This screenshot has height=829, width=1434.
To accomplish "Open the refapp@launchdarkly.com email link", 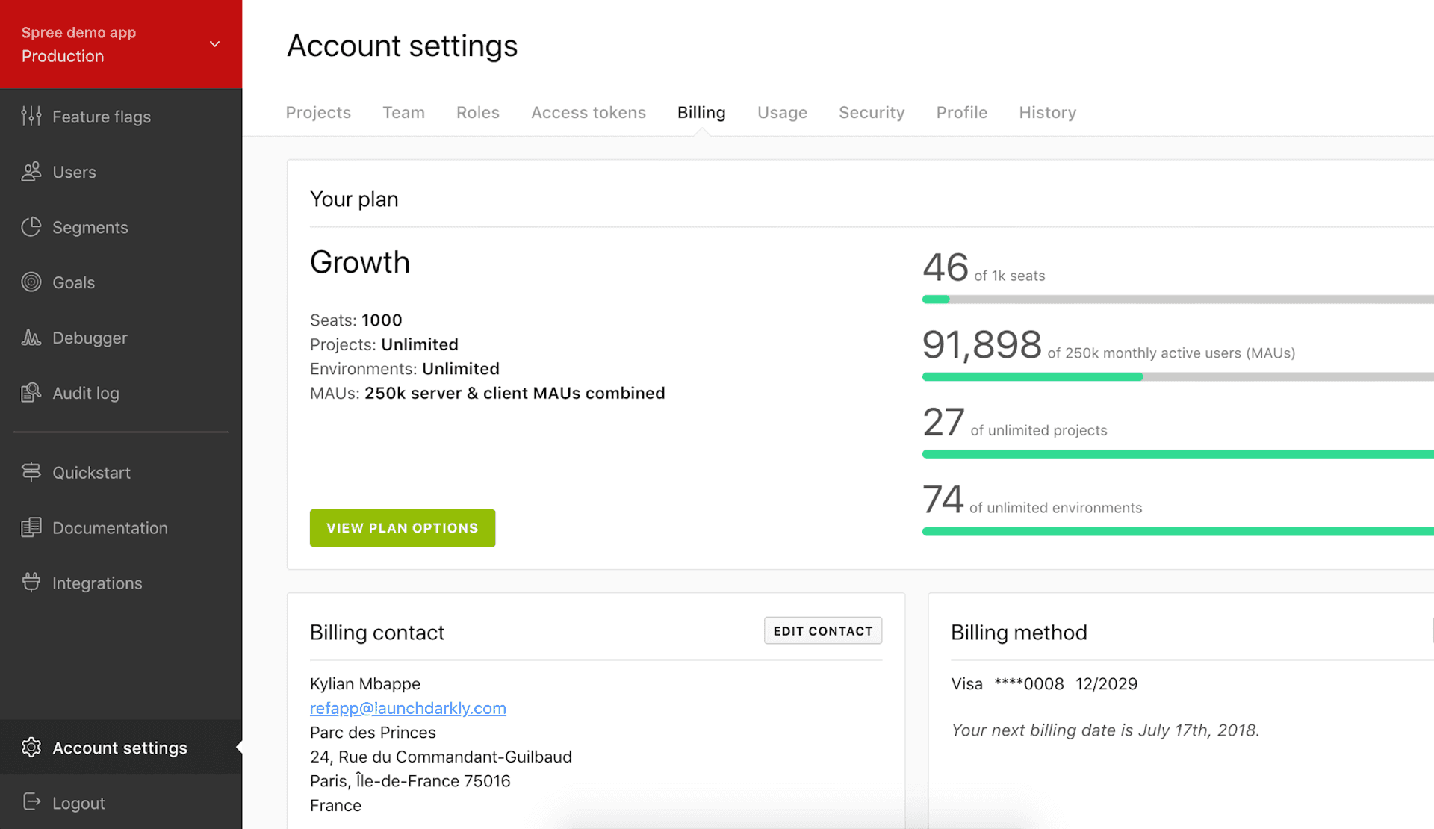I will 408,708.
